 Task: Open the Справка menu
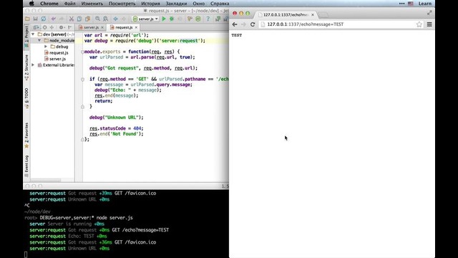220,4
